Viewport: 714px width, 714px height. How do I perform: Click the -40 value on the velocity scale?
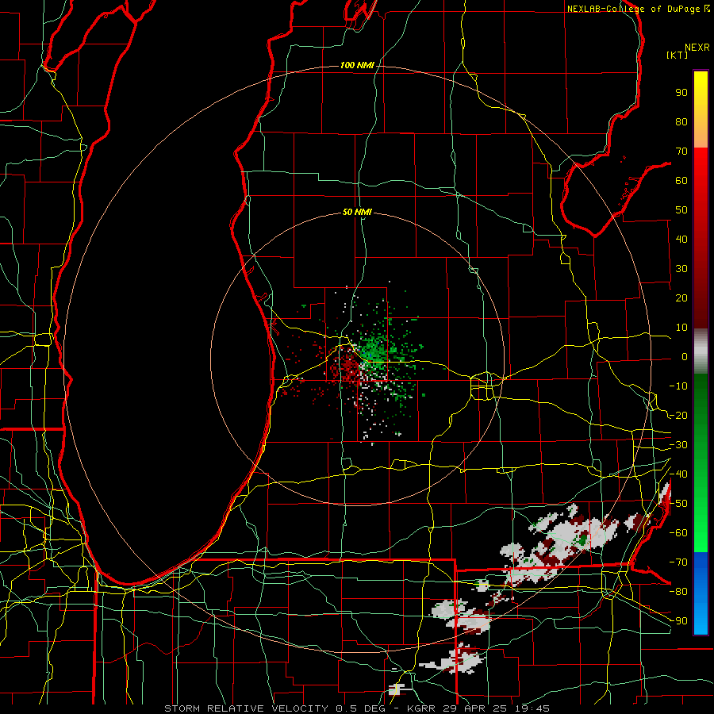(x=678, y=474)
